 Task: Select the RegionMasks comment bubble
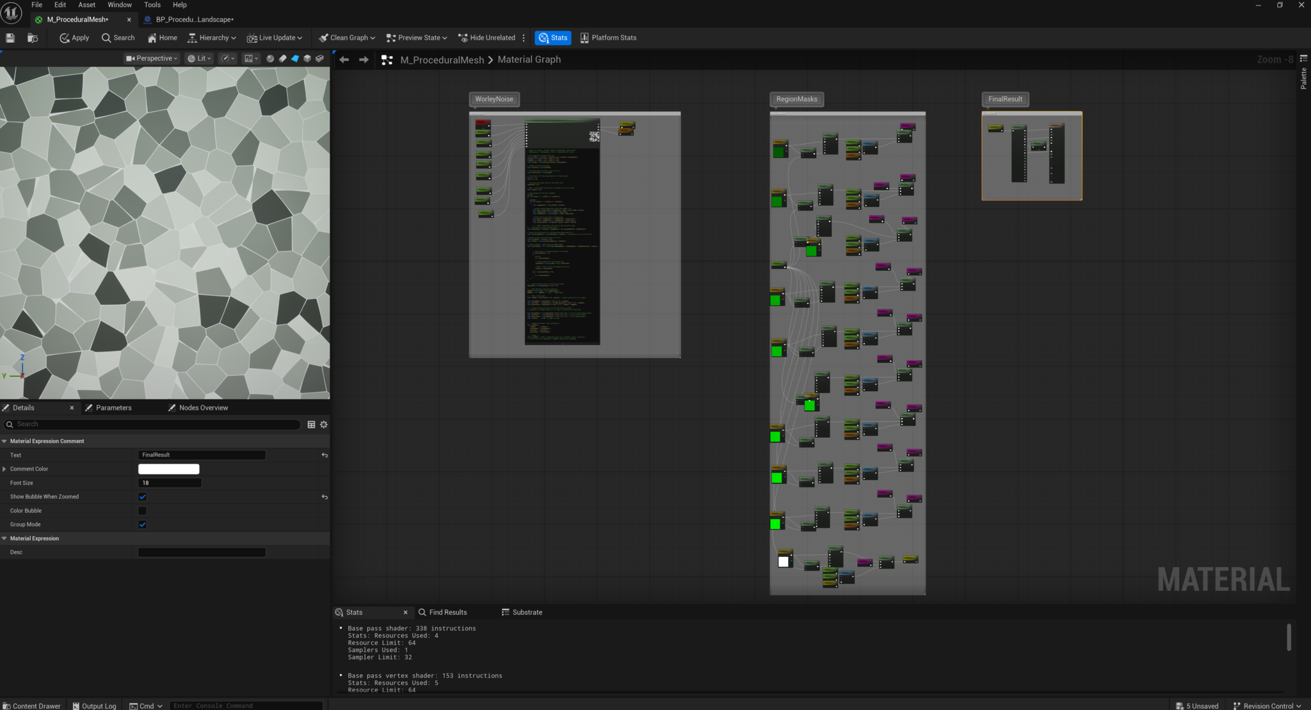click(x=797, y=99)
